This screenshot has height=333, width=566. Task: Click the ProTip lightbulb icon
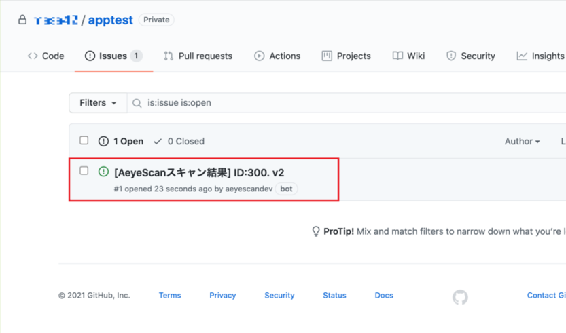click(x=316, y=231)
